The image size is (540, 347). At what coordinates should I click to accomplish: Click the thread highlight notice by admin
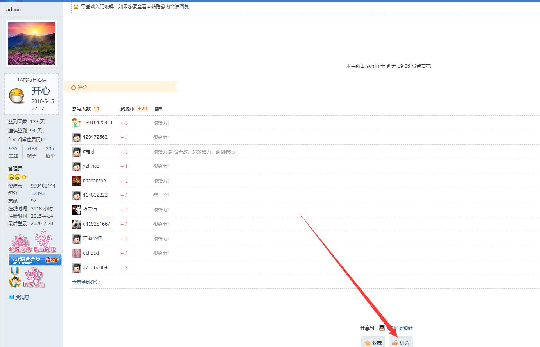pyautogui.click(x=388, y=66)
